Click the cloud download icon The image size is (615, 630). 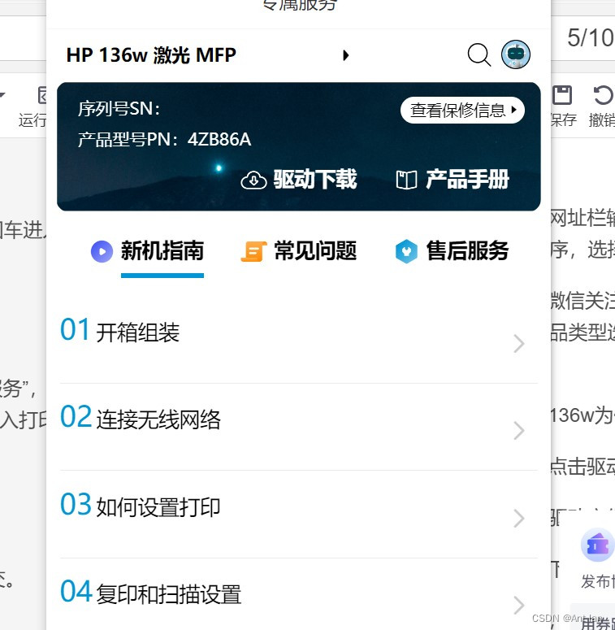click(253, 180)
